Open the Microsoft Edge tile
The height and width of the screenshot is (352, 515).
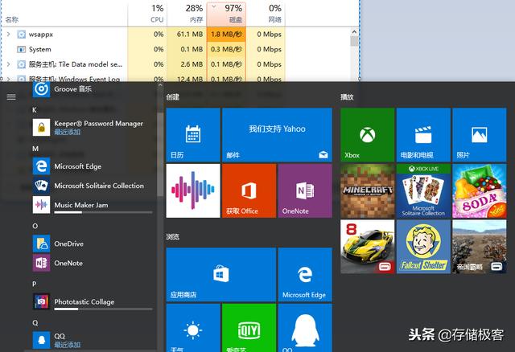tap(305, 275)
